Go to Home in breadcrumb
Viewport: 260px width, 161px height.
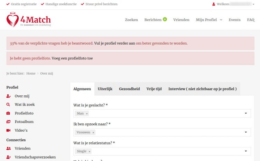31,74
